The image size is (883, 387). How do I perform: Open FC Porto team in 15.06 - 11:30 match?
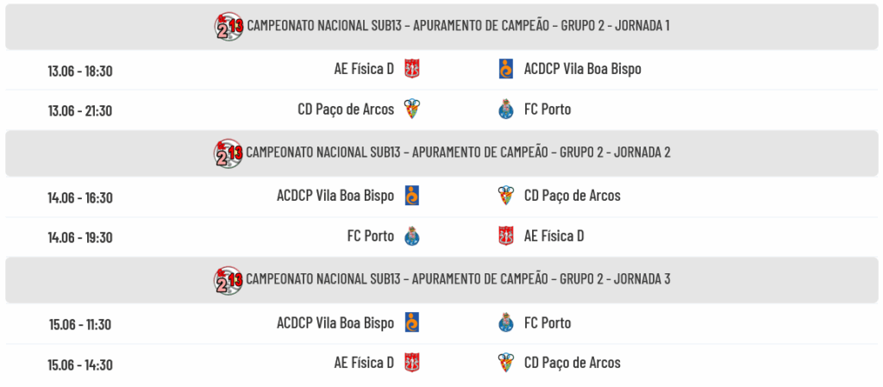coord(548,323)
